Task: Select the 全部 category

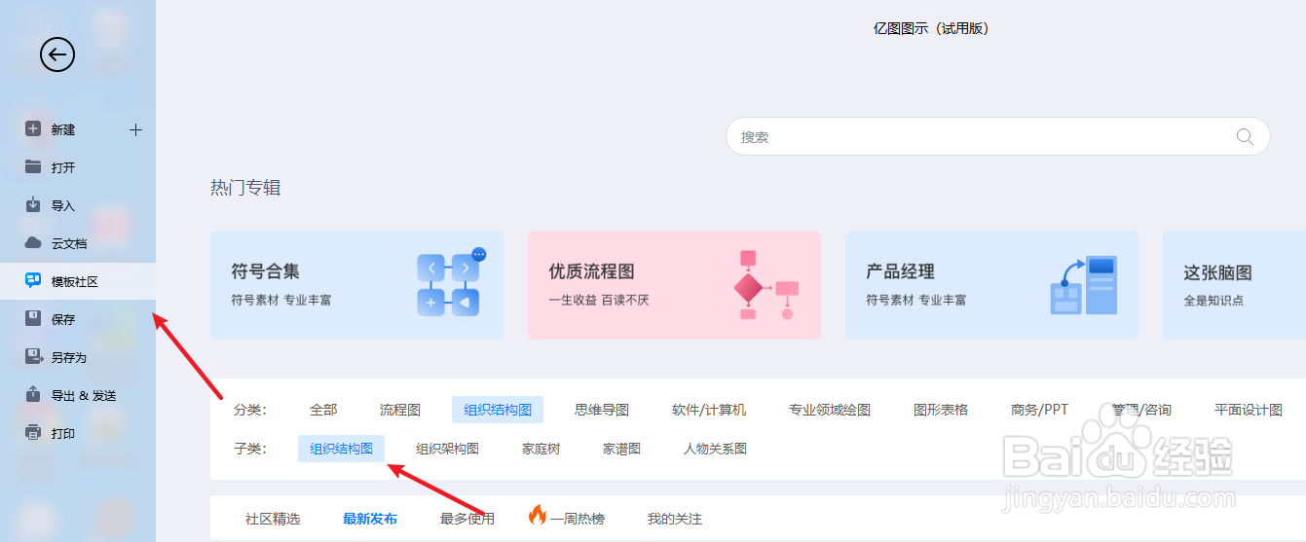Action: coord(323,410)
